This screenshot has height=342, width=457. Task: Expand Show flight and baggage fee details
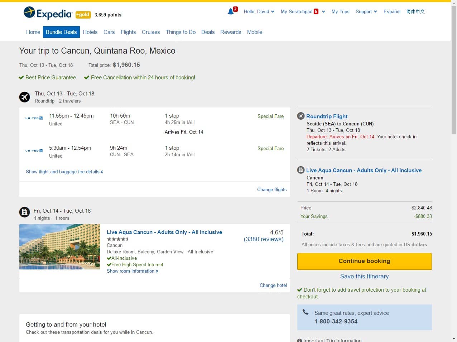(x=64, y=172)
